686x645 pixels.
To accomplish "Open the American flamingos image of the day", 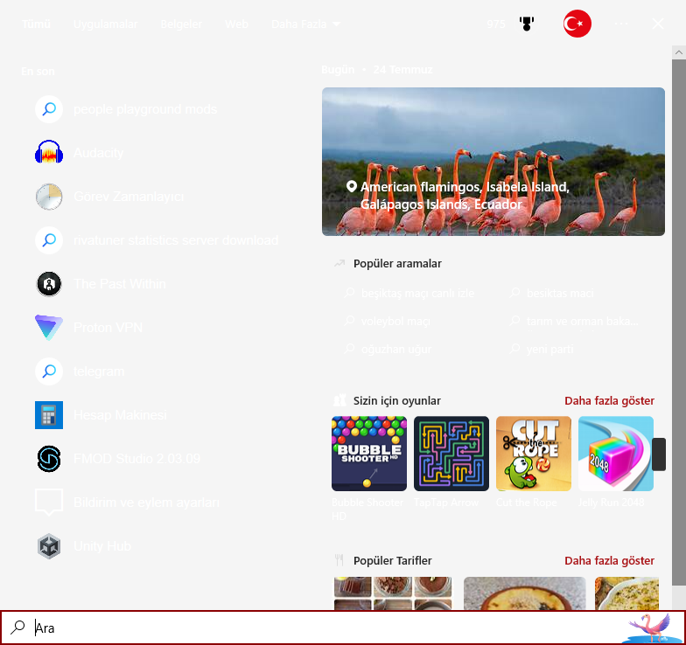I will 493,161.
